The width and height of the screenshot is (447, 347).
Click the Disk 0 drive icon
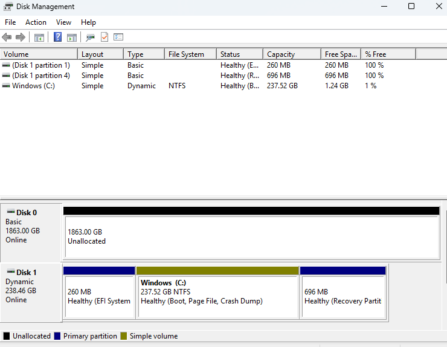[11, 212]
